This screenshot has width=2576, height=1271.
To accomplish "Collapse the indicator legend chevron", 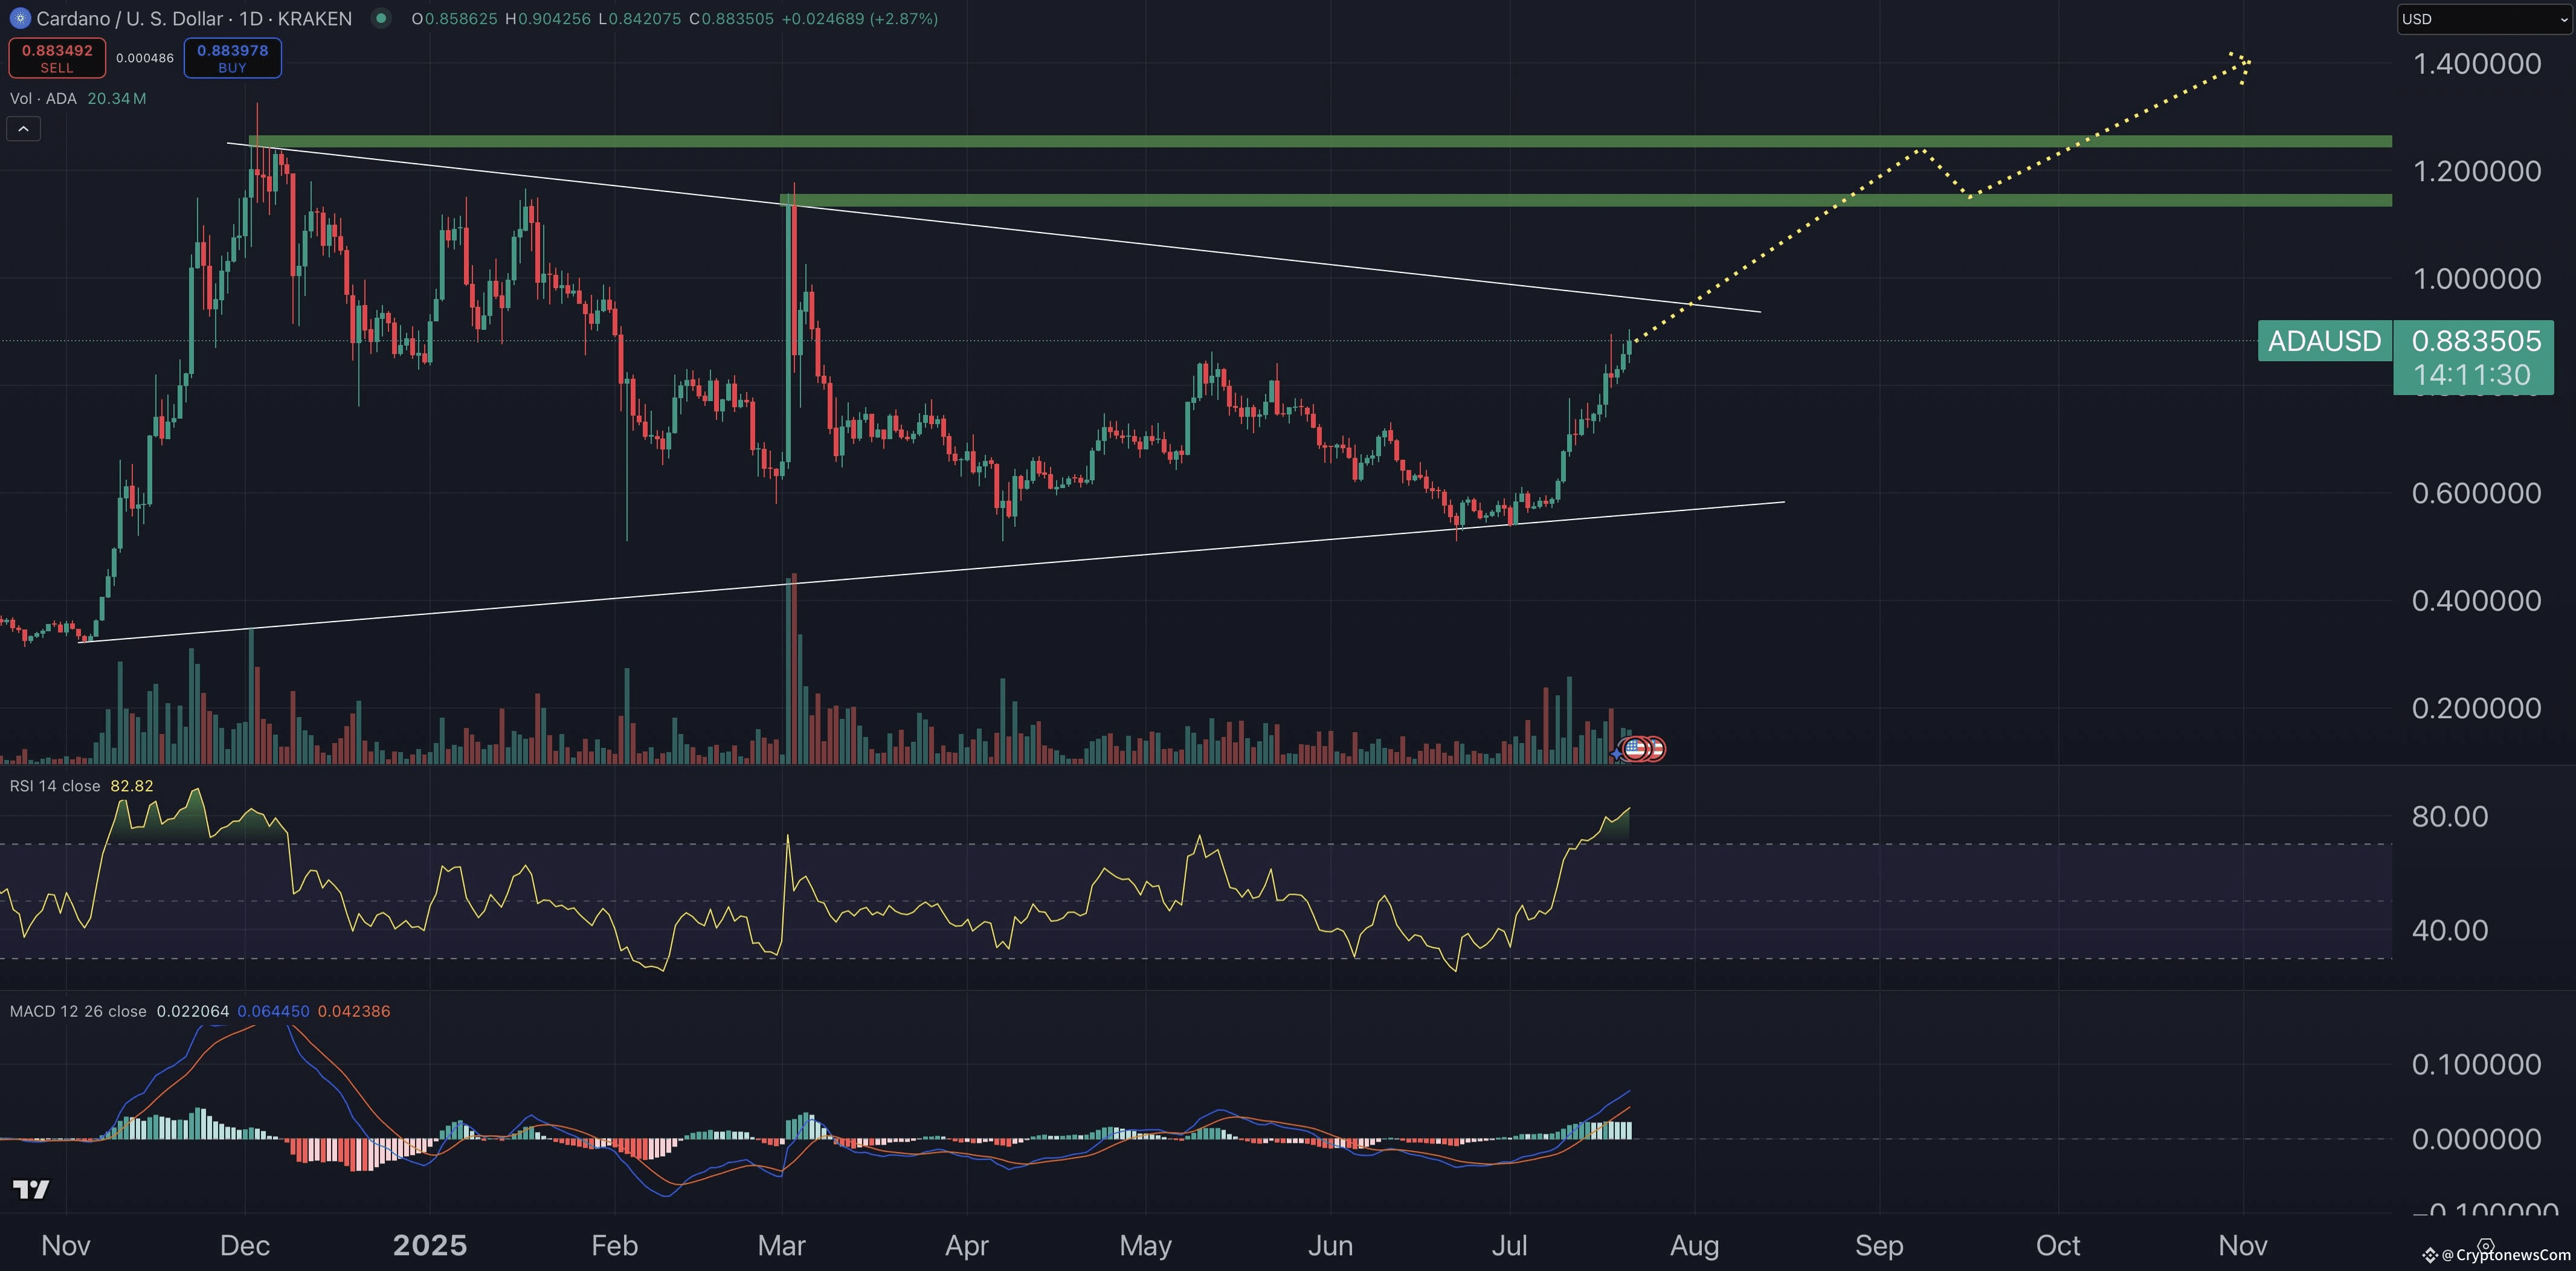I will click(x=23, y=128).
